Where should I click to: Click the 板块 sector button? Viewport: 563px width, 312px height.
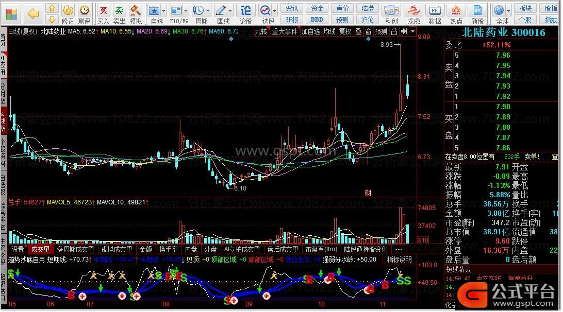pyautogui.click(x=525, y=8)
